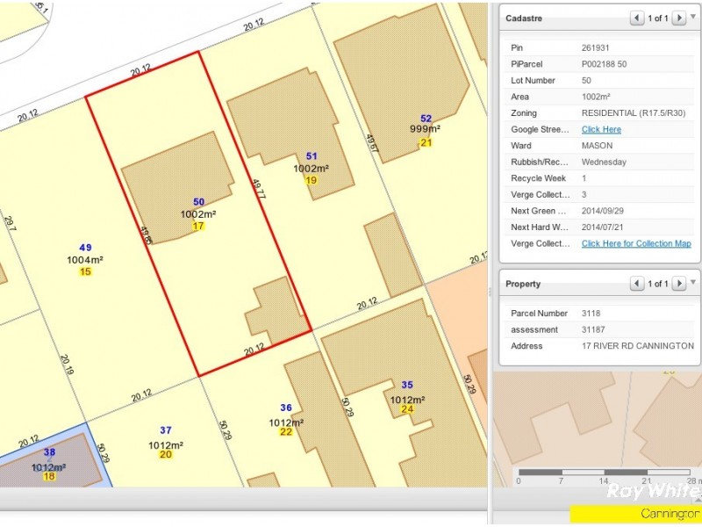Click the panel splitter handle beside the map
This screenshot has width=702, height=527.
[490, 292]
